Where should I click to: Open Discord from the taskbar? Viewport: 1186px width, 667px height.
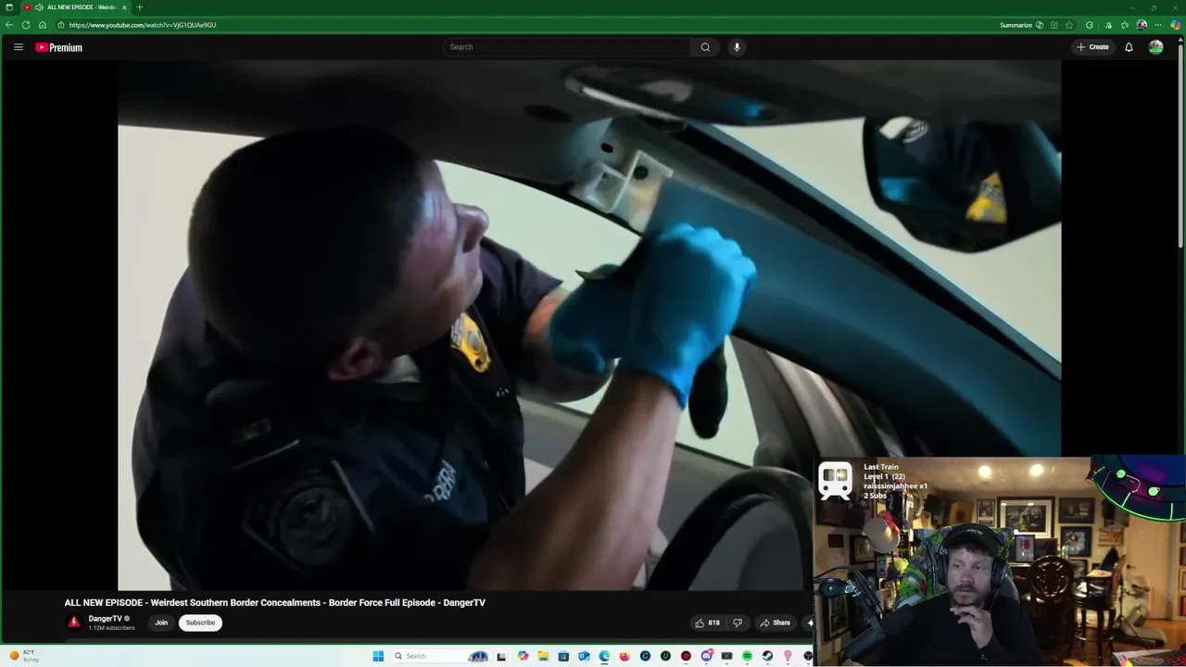707,656
